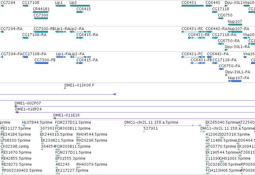Click the CG7294 gene label

point(8,3)
